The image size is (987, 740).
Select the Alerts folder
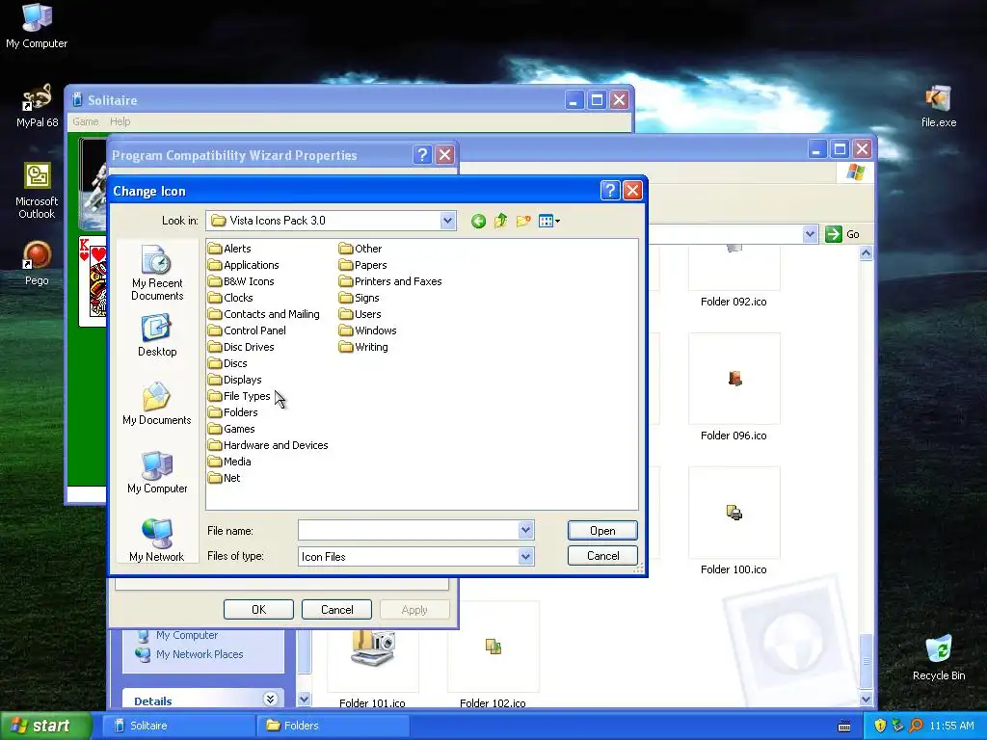pos(229,249)
